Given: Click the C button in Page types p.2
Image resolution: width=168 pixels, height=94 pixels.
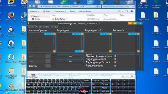Looking at the screenshot, I should pyautogui.click(x=107, y=34).
